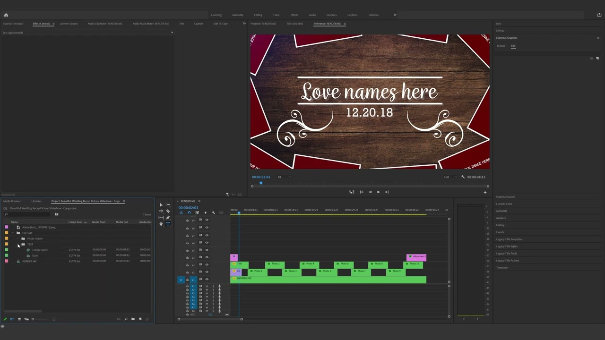Open the Markers panel
The image size is (605, 340).
[x=501, y=218]
